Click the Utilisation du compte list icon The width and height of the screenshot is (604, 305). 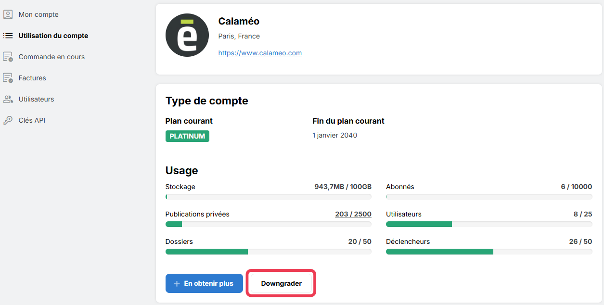coord(8,36)
